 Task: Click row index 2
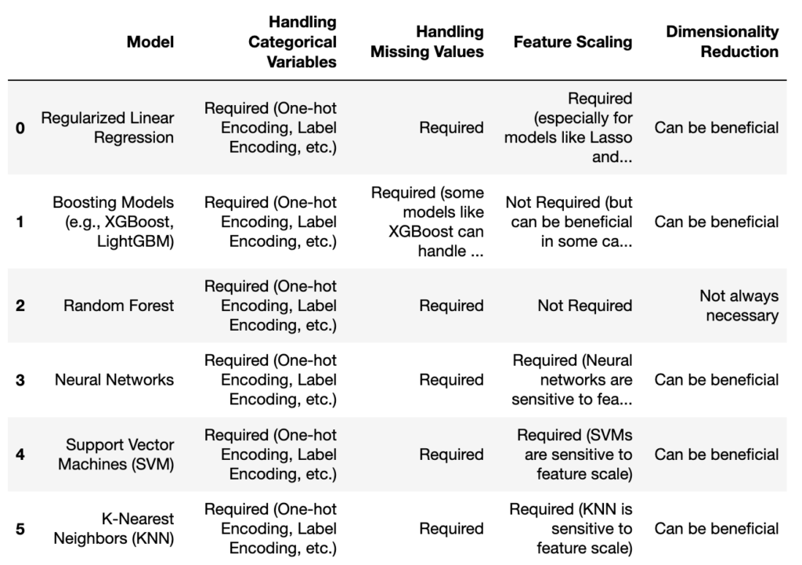pyautogui.click(x=20, y=306)
